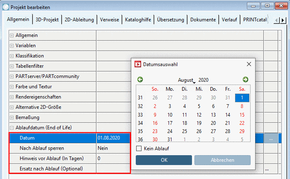Enable the Kein Ablauf checkbox
Viewport: 290px width, 179px height.
(139, 149)
